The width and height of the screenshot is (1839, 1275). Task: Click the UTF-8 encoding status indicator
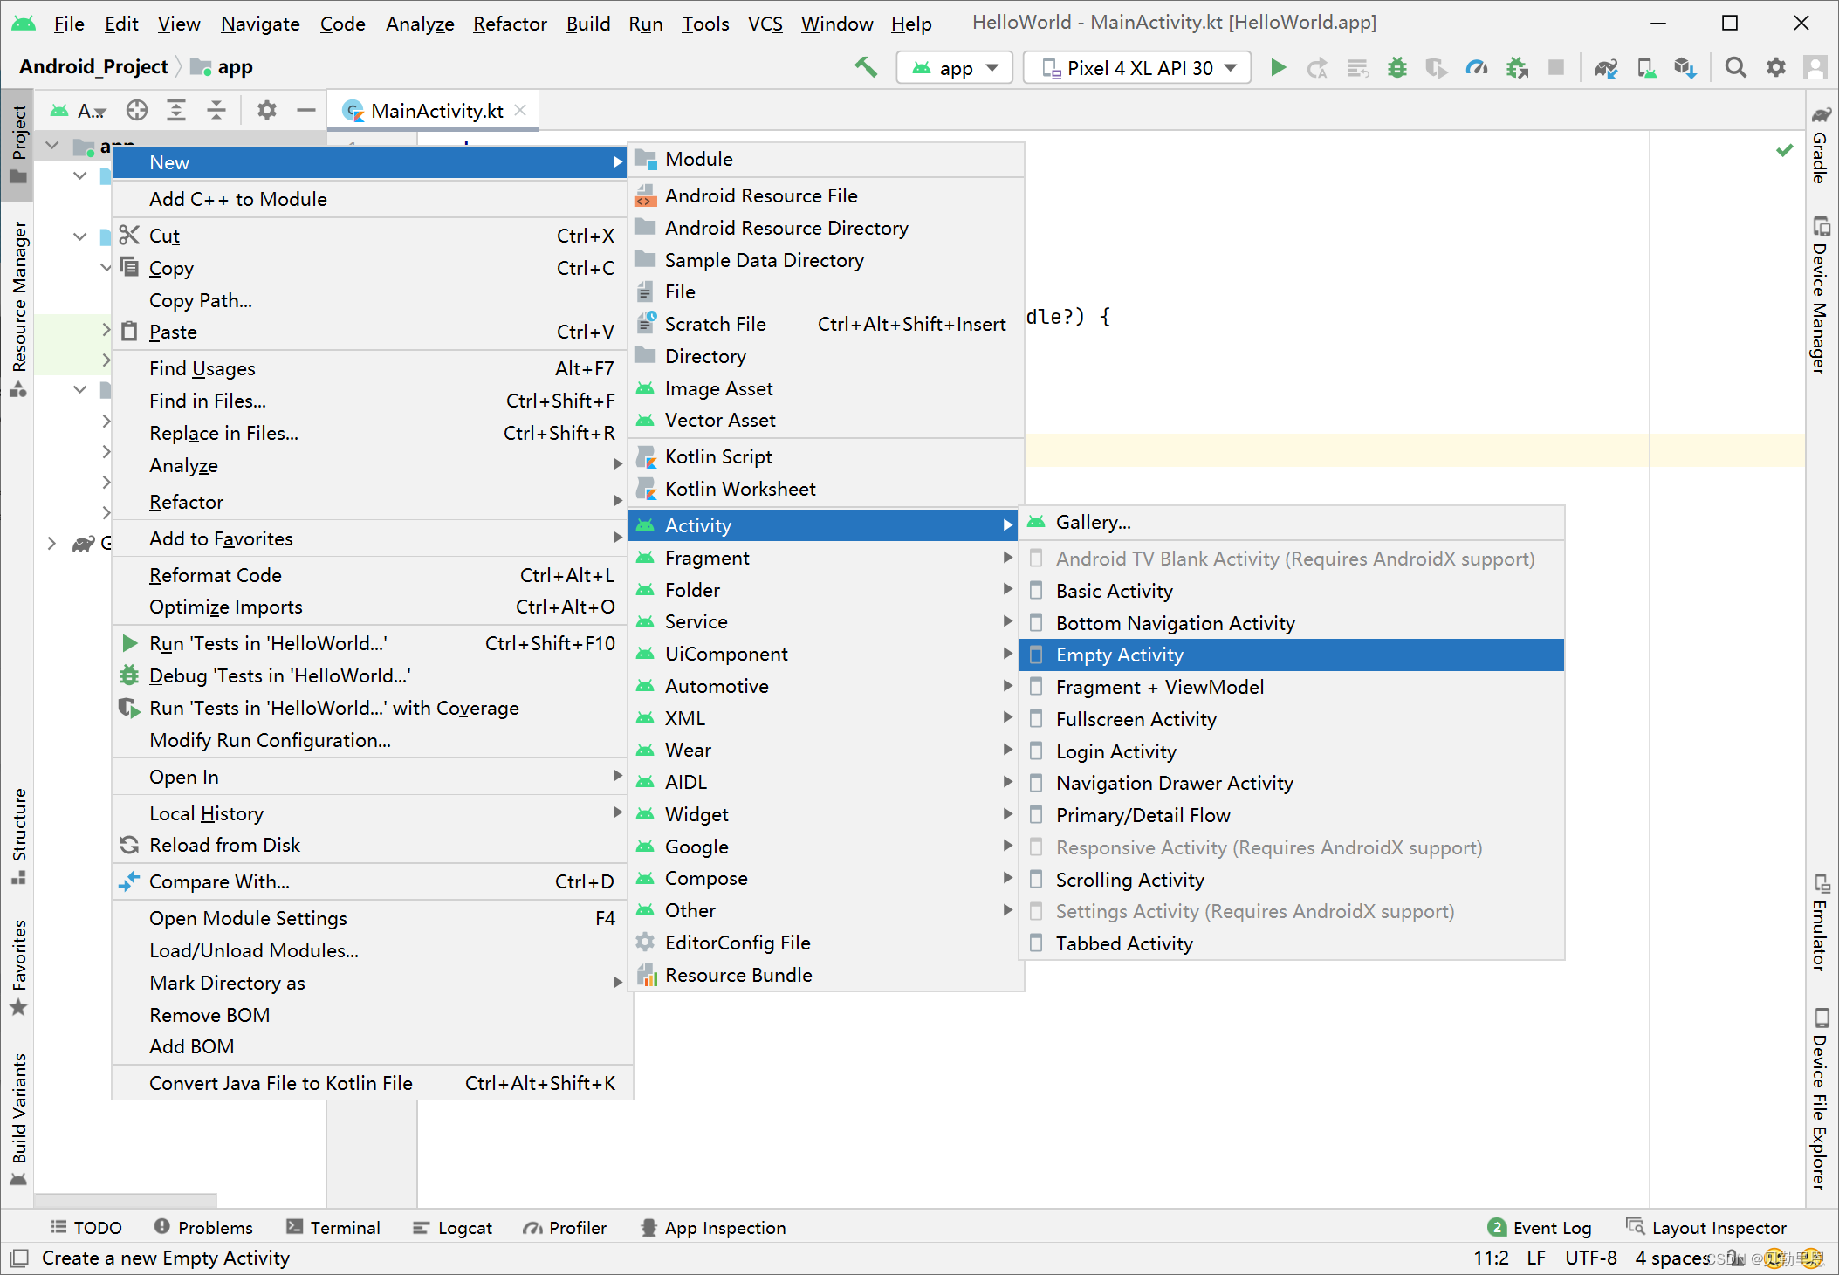(1589, 1258)
